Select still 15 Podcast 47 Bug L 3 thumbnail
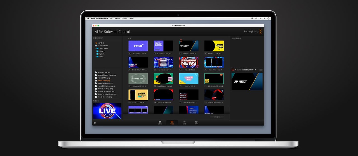This screenshot has height=156, width=358. coord(189,95)
